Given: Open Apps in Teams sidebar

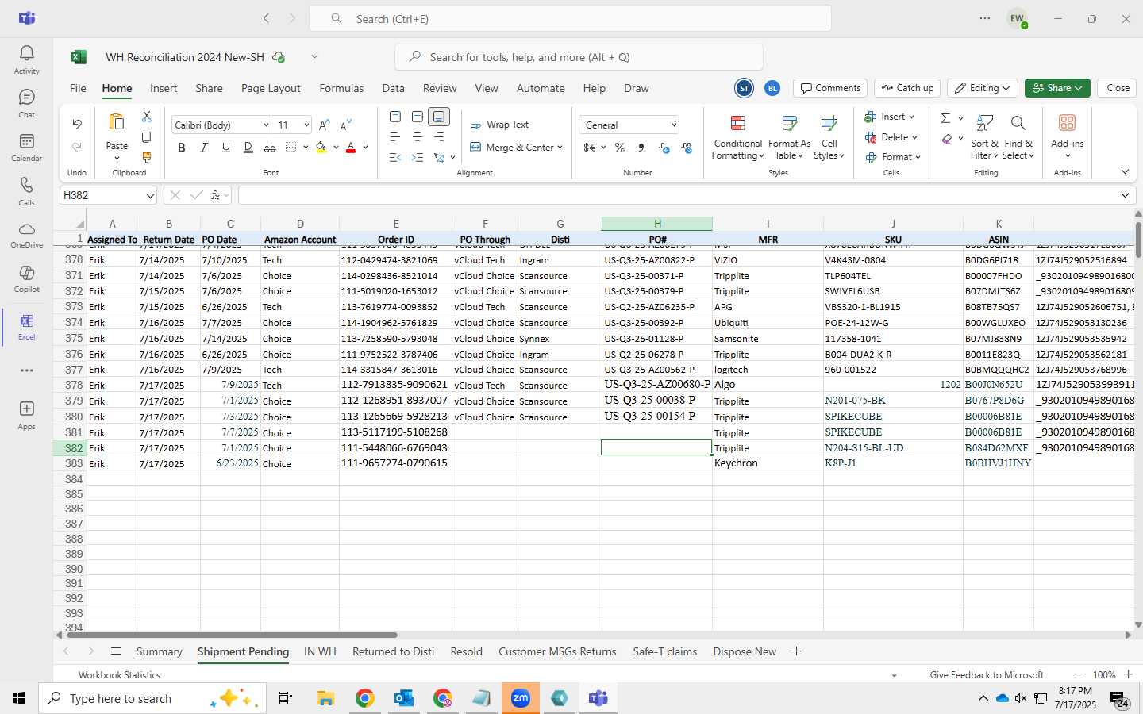Looking at the screenshot, I should [26, 415].
